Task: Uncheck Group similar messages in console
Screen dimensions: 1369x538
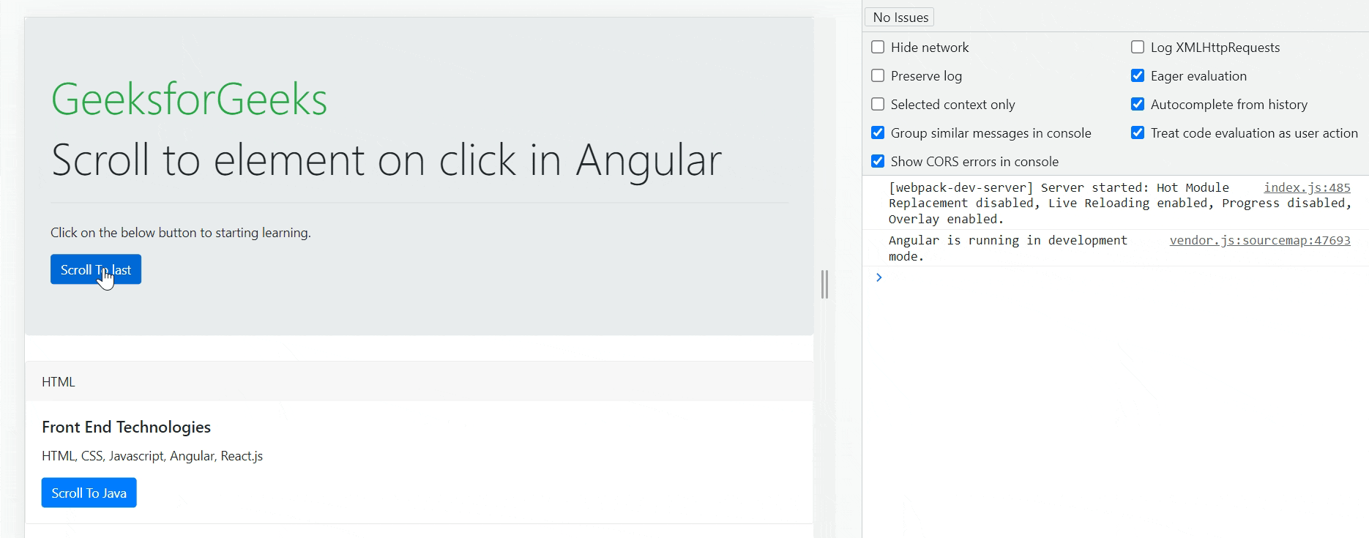Action: click(878, 133)
